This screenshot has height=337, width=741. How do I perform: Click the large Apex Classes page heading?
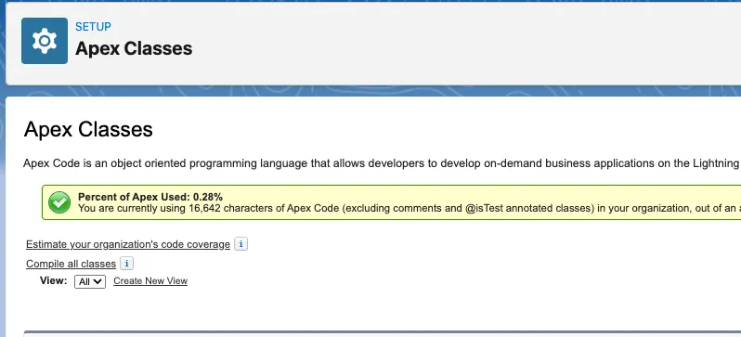(x=88, y=129)
